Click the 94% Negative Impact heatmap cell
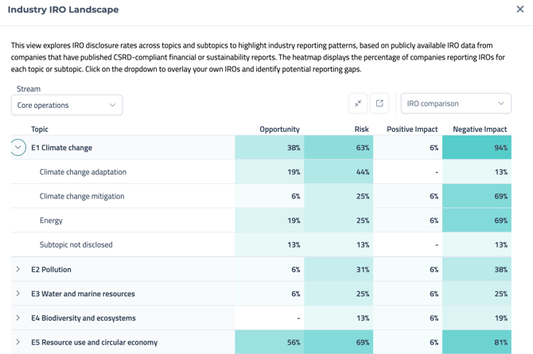This screenshot has height=354, width=533. point(477,148)
